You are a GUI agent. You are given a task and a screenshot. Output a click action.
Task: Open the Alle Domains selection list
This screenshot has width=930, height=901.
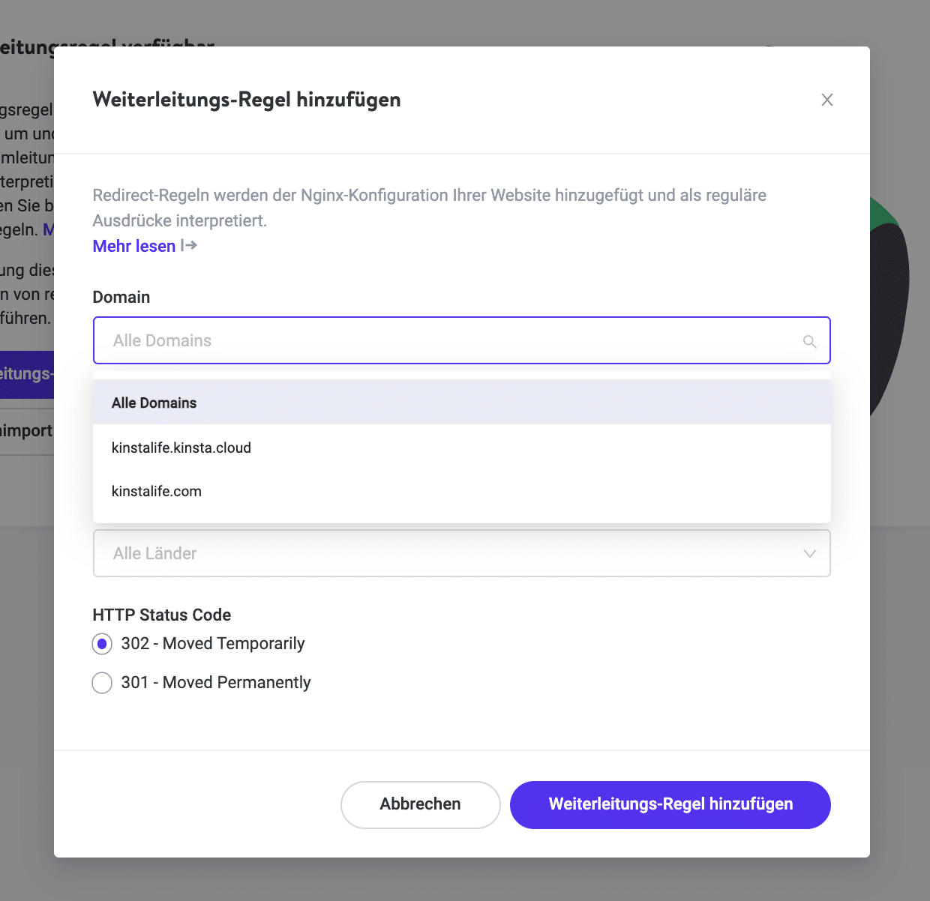[x=461, y=340]
